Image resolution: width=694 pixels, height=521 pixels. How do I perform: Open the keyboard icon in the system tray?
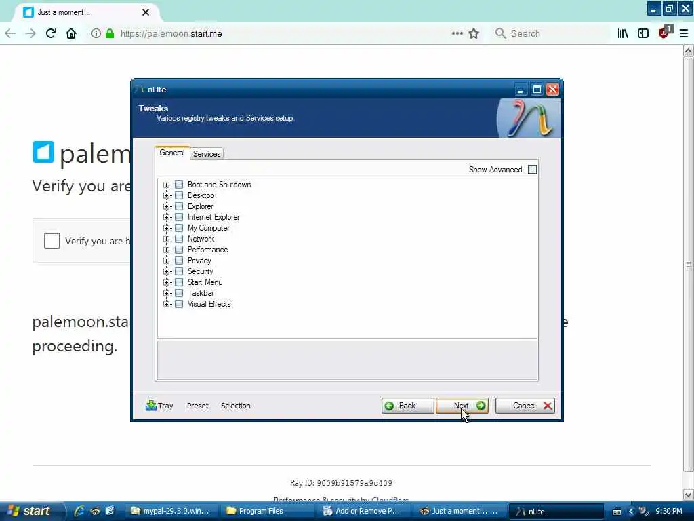(x=617, y=512)
